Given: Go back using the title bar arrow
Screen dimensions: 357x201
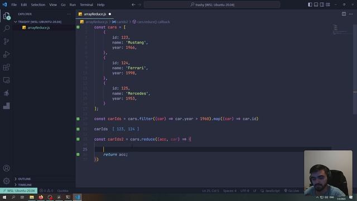Looking at the screenshot, I should click(133, 4).
